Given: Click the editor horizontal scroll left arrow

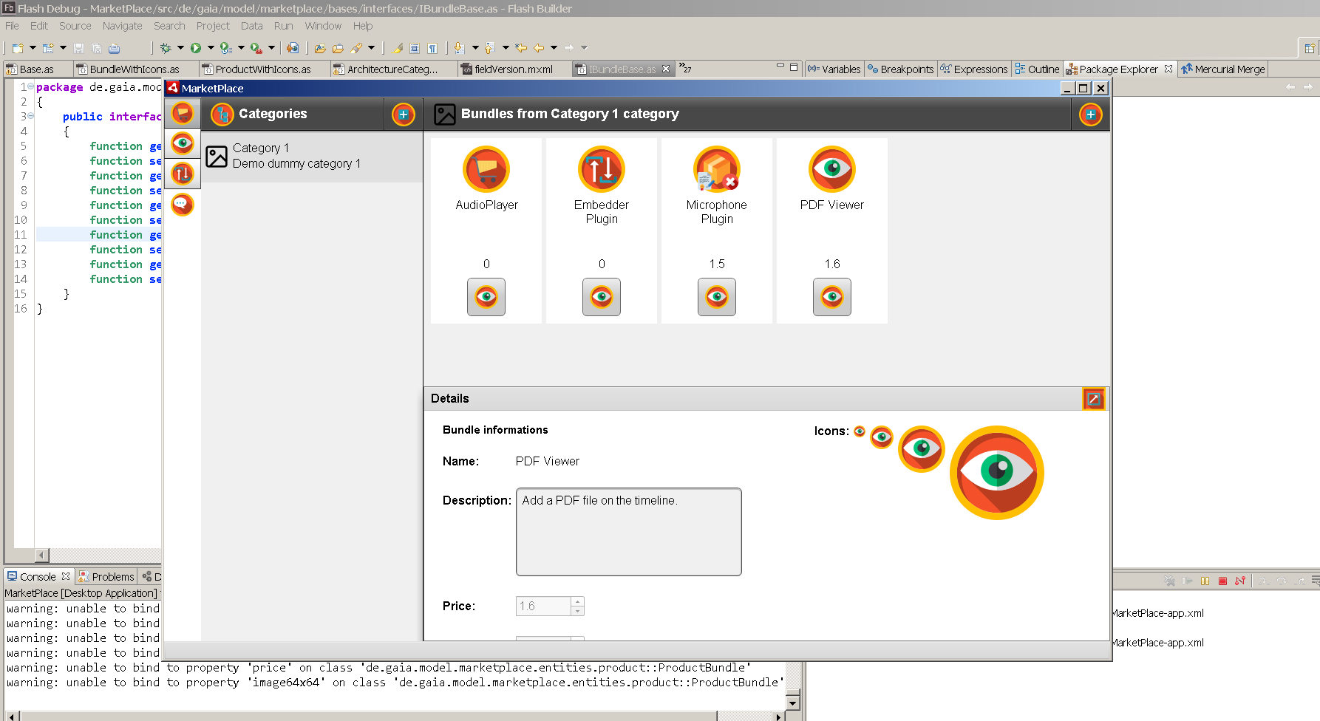Looking at the screenshot, I should [42, 555].
